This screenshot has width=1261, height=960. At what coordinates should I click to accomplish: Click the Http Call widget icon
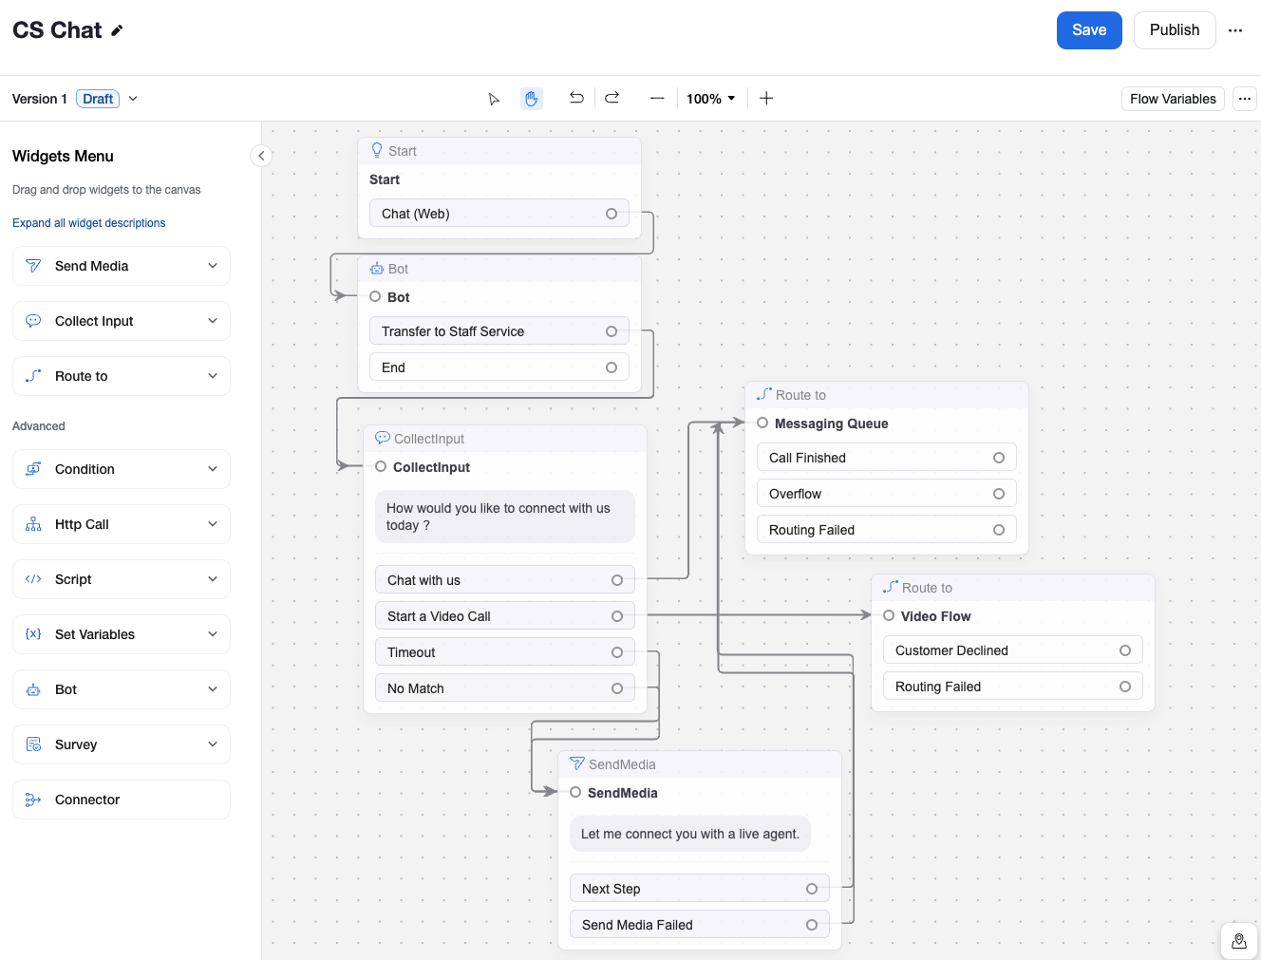point(33,523)
